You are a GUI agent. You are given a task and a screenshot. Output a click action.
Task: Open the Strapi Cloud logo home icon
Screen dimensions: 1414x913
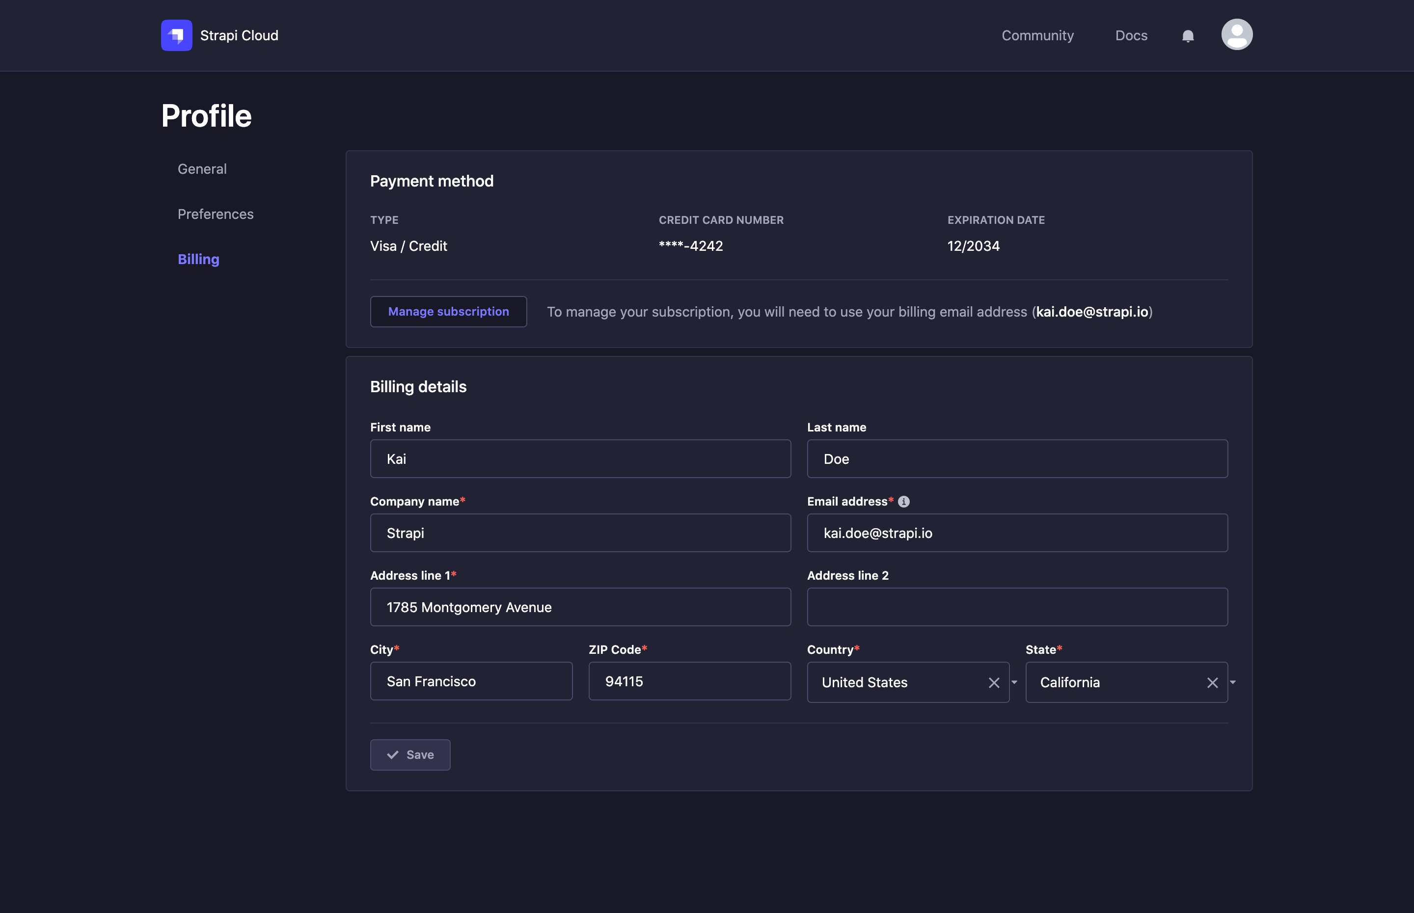(176, 35)
